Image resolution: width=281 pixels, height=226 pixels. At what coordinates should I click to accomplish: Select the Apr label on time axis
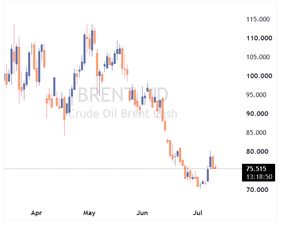point(36,213)
